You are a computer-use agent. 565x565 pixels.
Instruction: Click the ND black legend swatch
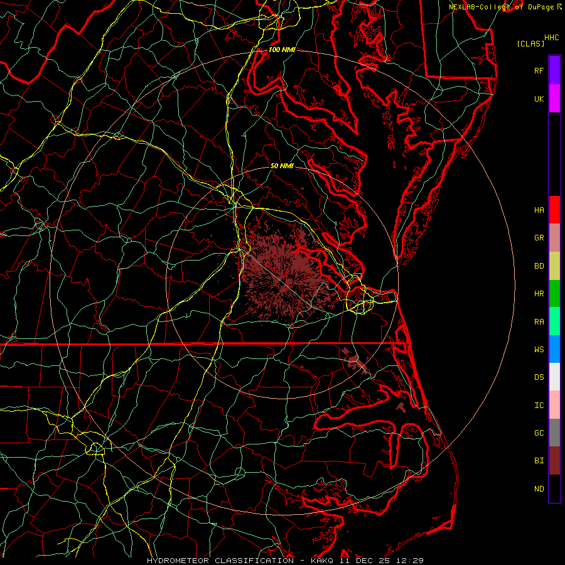tap(554, 488)
